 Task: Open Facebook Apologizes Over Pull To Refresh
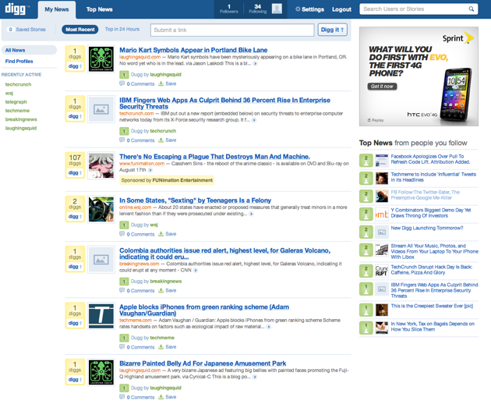coord(430,159)
